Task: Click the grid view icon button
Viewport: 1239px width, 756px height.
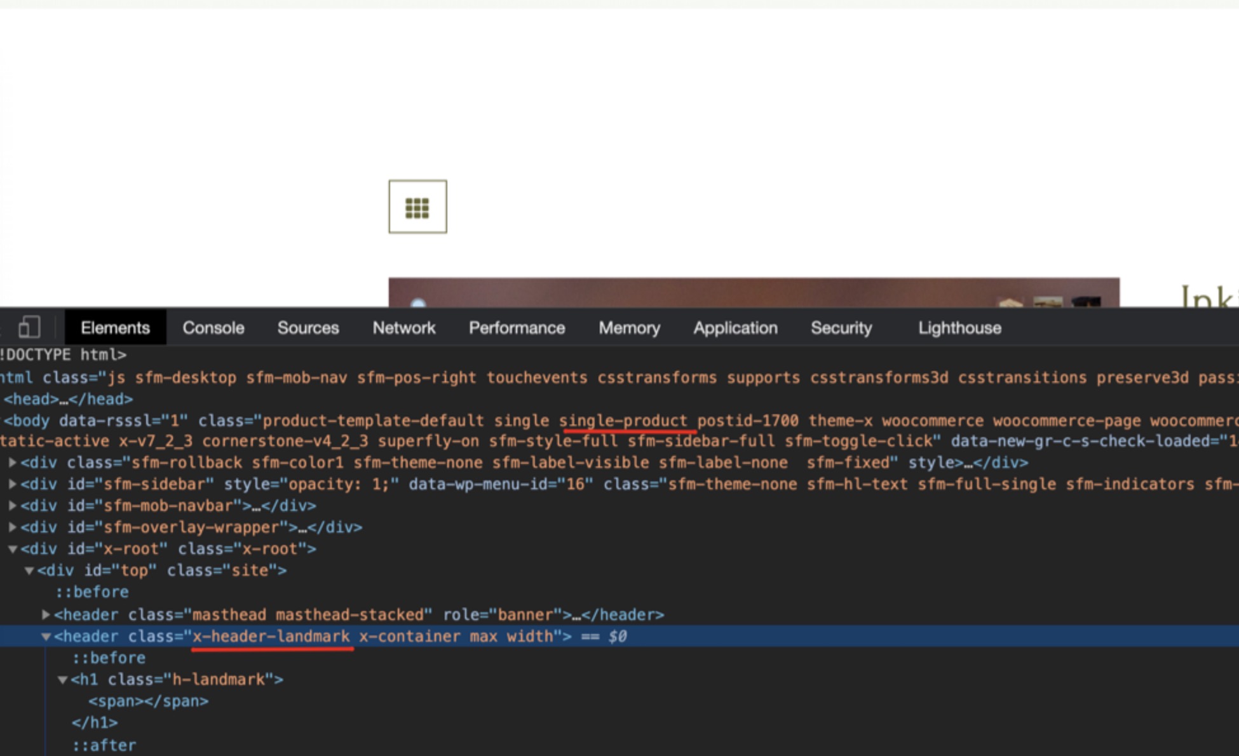Action: [417, 206]
